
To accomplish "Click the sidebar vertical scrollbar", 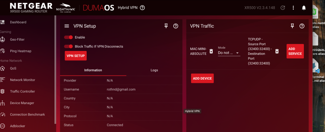I will pyautogui.click(x=55, y=68).
